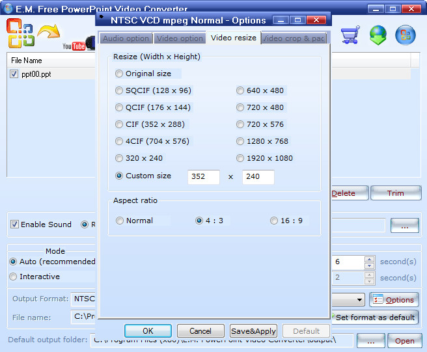Switch to the Audio option tab
The image size is (427, 352).
click(x=126, y=38)
